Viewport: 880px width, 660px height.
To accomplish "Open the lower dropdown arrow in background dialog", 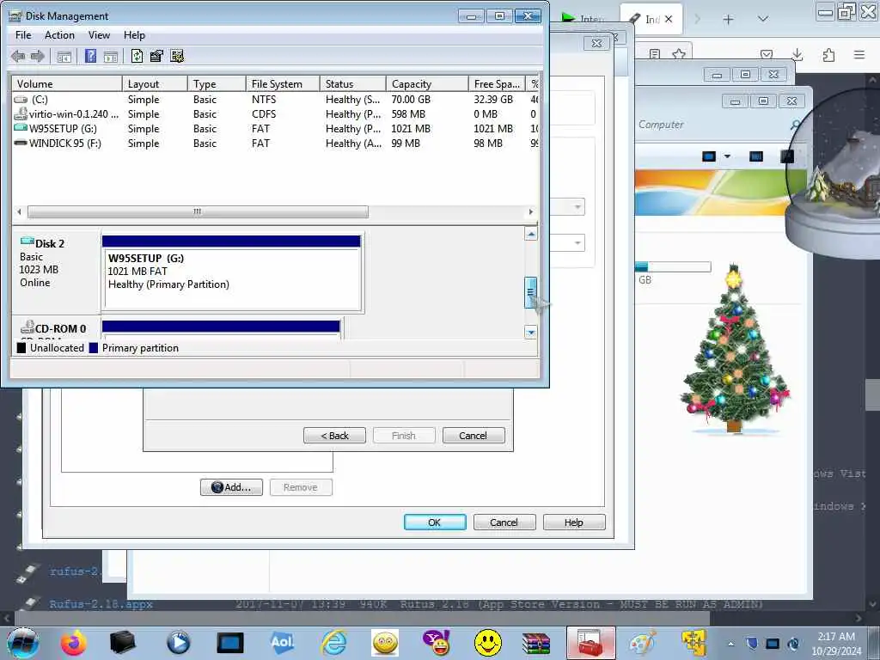I will click(577, 243).
